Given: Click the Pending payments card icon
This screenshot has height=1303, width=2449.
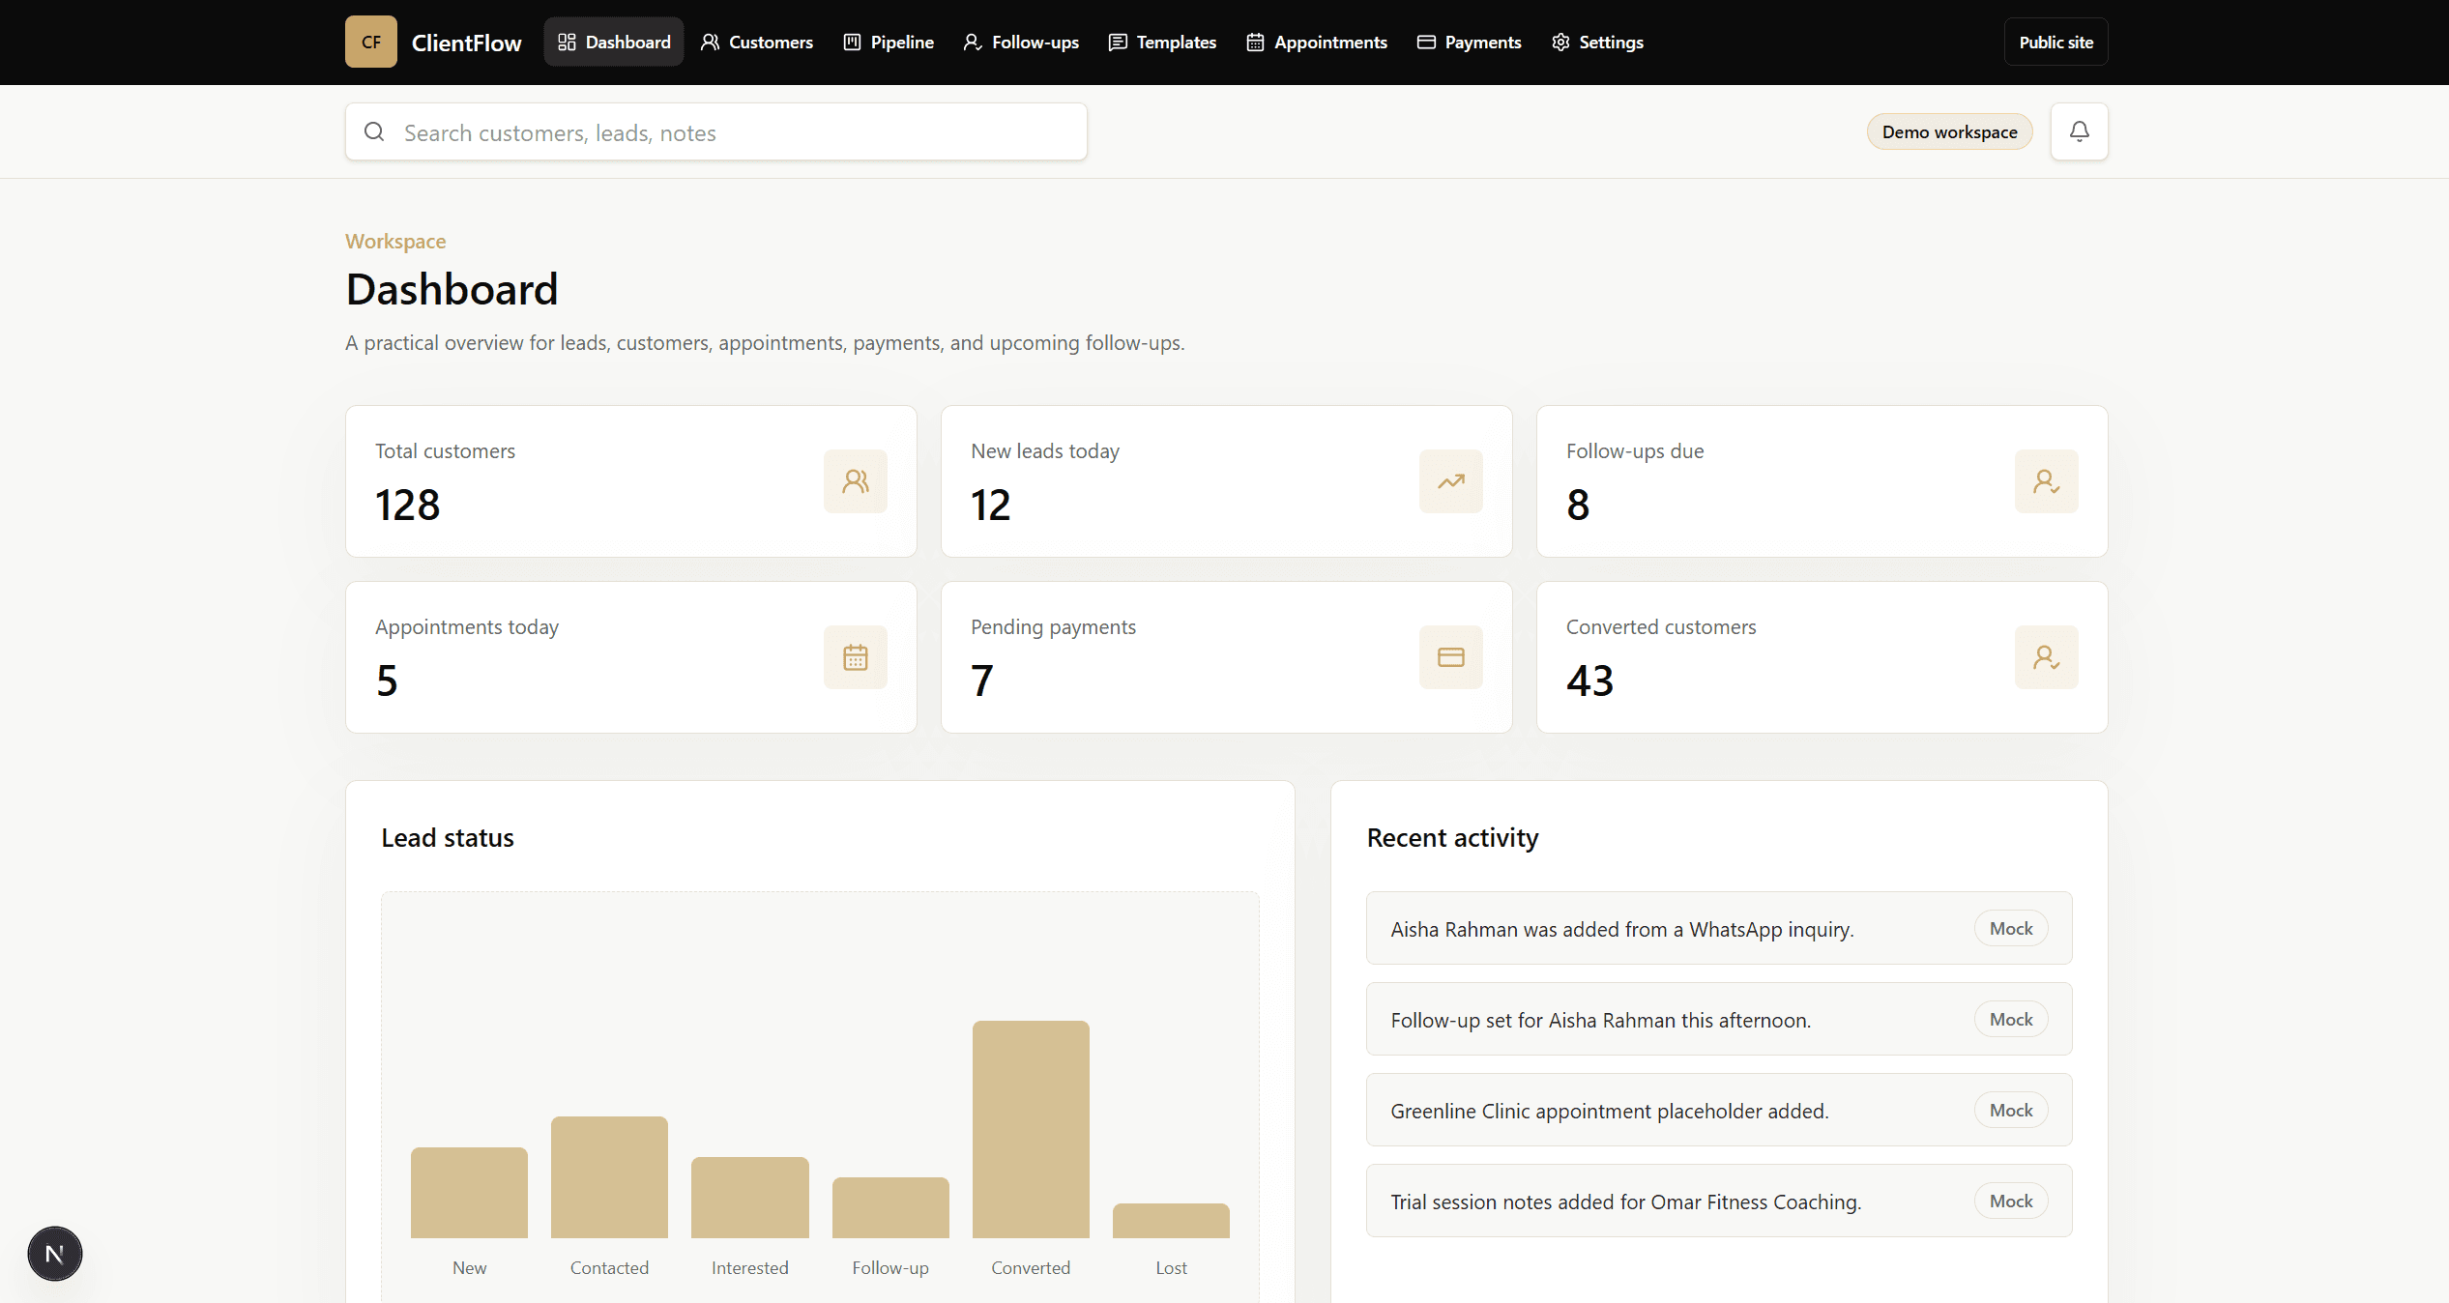Looking at the screenshot, I should pos(1451,657).
